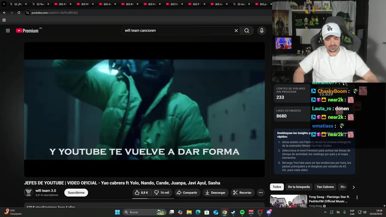
Task: Select the Todos filter chip
Action: tap(277, 187)
